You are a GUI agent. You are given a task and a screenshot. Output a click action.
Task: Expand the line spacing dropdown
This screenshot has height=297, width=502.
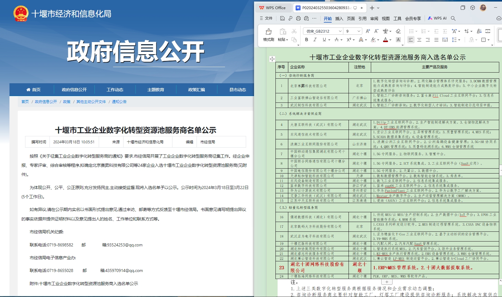[x=460, y=40]
